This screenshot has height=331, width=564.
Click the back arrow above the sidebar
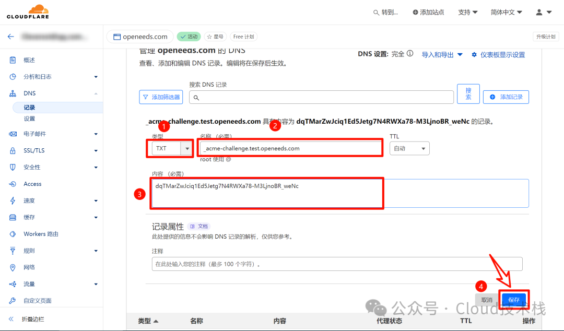[x=11, y=37]
